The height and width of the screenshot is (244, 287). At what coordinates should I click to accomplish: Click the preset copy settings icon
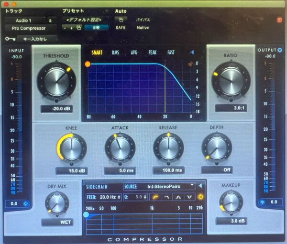pos(79,28)
